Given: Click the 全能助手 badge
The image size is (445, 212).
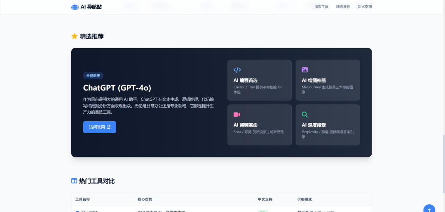Looking at the screenshot, I should (93, 76).
